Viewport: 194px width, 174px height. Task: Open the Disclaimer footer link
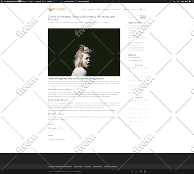(x=88, y=167)
